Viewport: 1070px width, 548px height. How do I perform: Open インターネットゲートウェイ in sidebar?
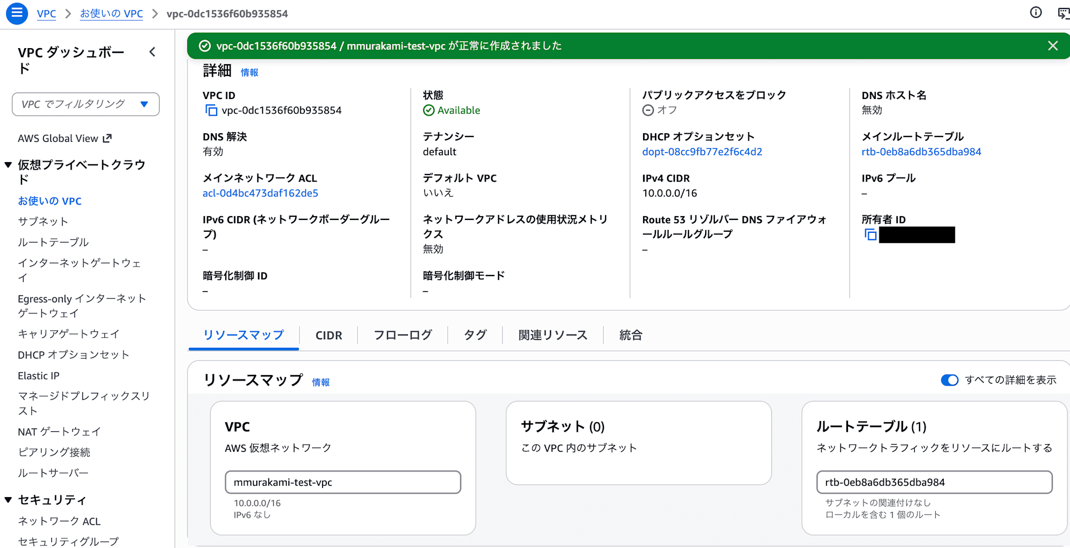pos(79,270)
